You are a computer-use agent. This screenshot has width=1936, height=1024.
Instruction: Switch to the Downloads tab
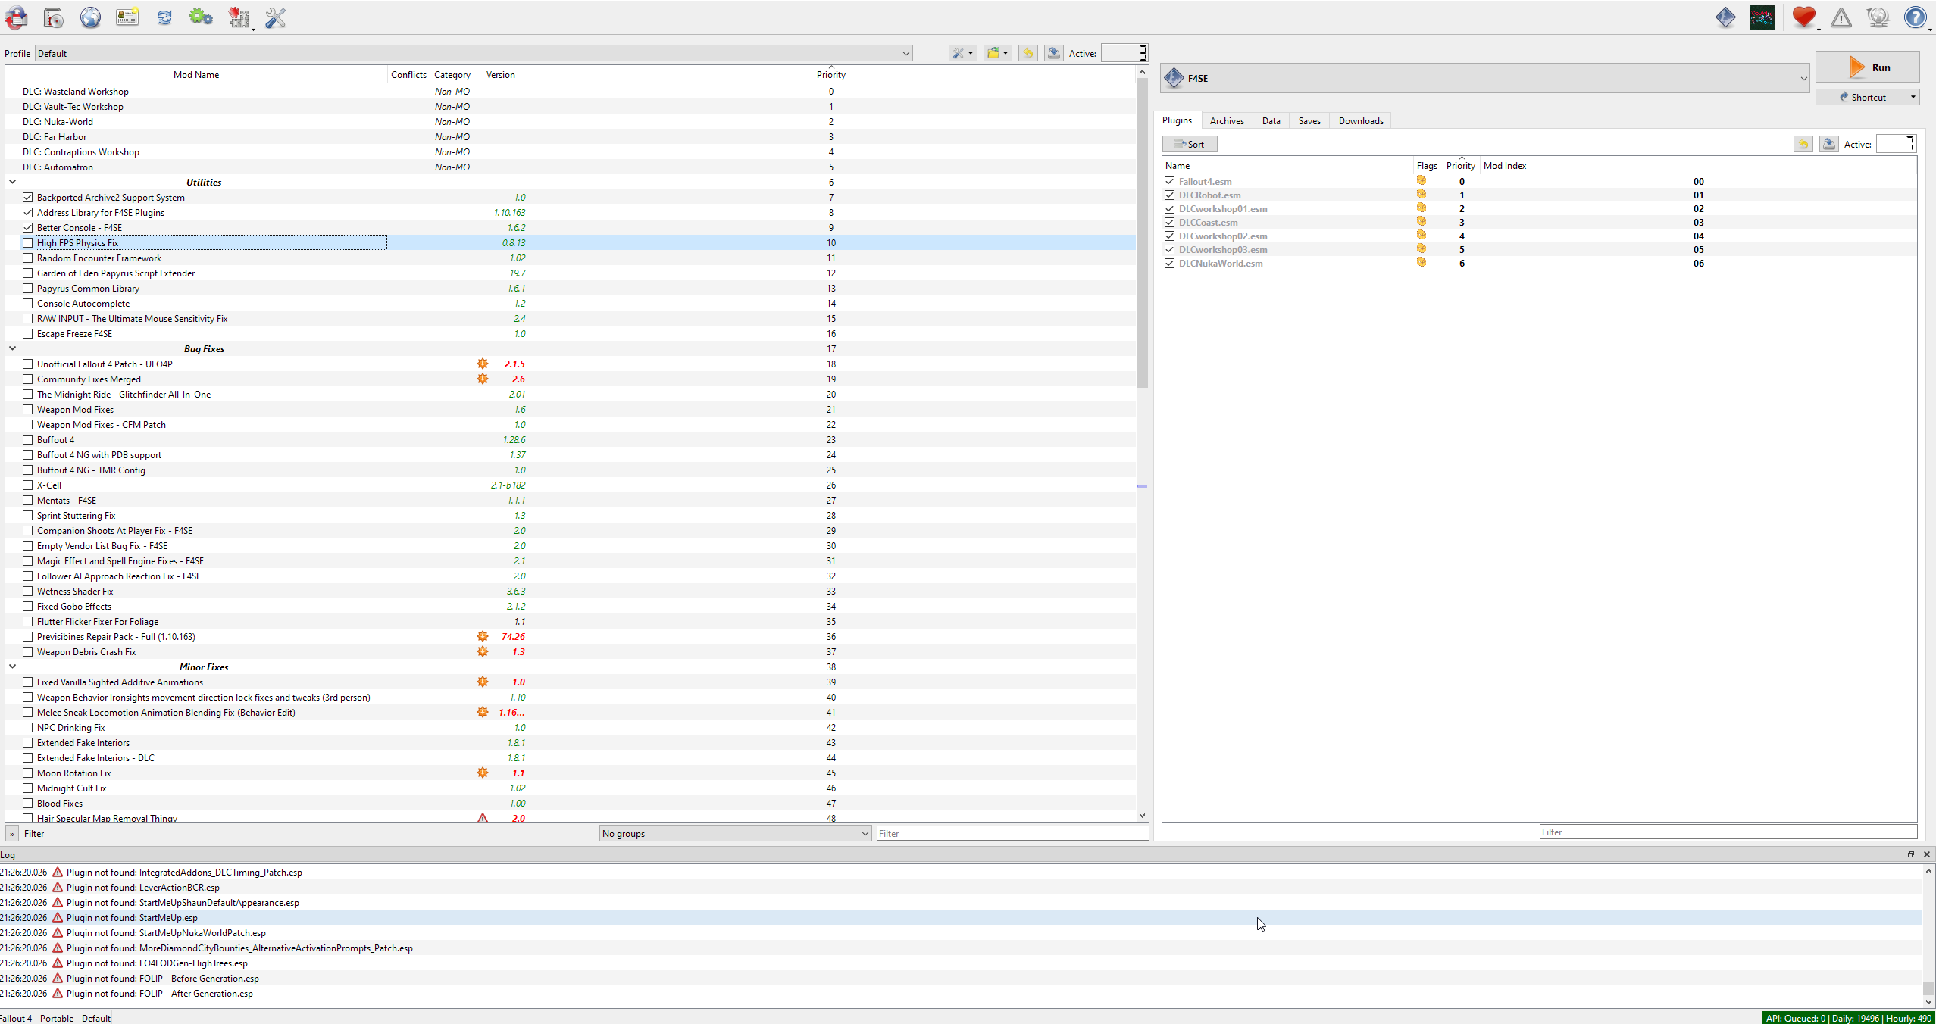[1360, 121]
